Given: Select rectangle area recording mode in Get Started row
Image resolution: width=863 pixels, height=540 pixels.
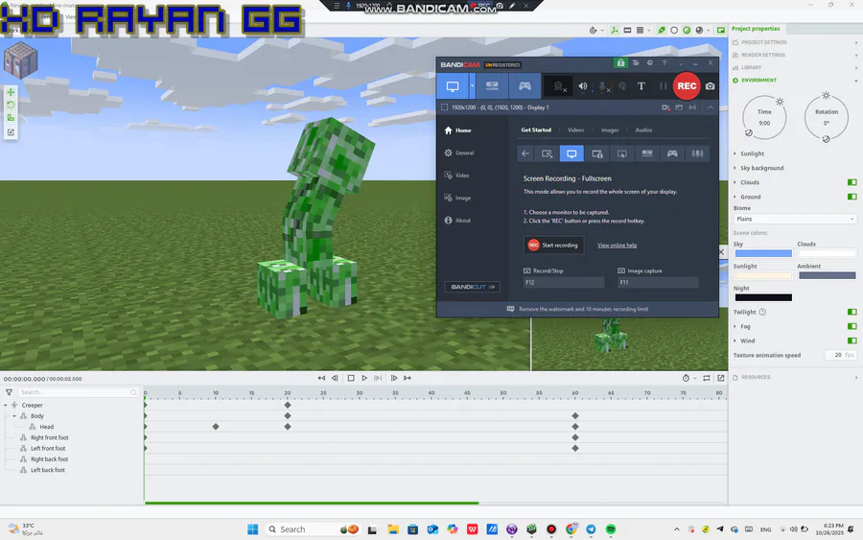Looking at the screenshot, I should tap(547, 153).
